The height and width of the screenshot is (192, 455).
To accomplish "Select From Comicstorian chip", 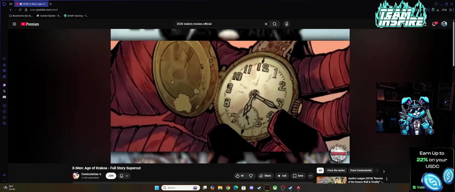I will coord(361,170).
